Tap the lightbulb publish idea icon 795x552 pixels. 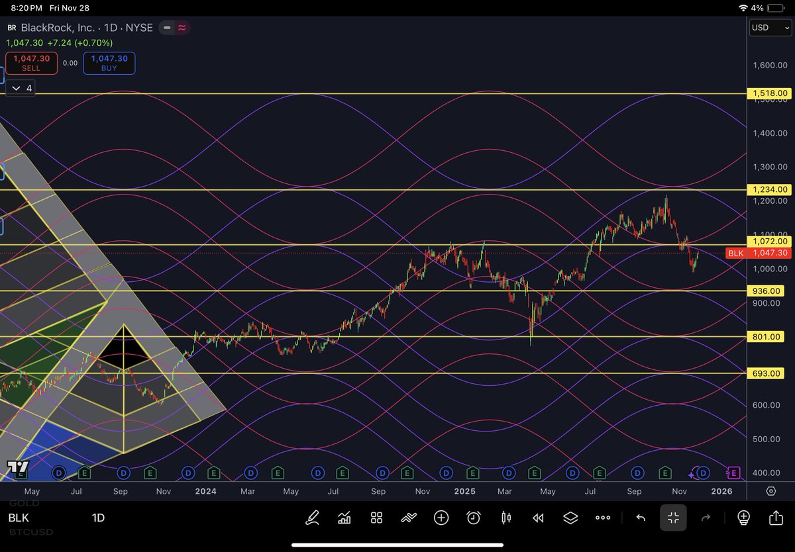pos(743,518)
